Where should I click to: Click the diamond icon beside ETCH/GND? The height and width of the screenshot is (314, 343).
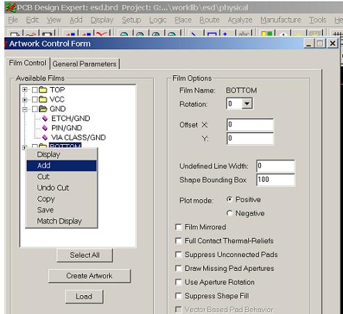coord(45,118)
